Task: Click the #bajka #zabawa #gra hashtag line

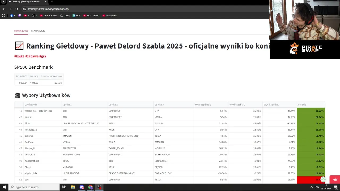Action: pyautogui.click(x=30, y=56)
